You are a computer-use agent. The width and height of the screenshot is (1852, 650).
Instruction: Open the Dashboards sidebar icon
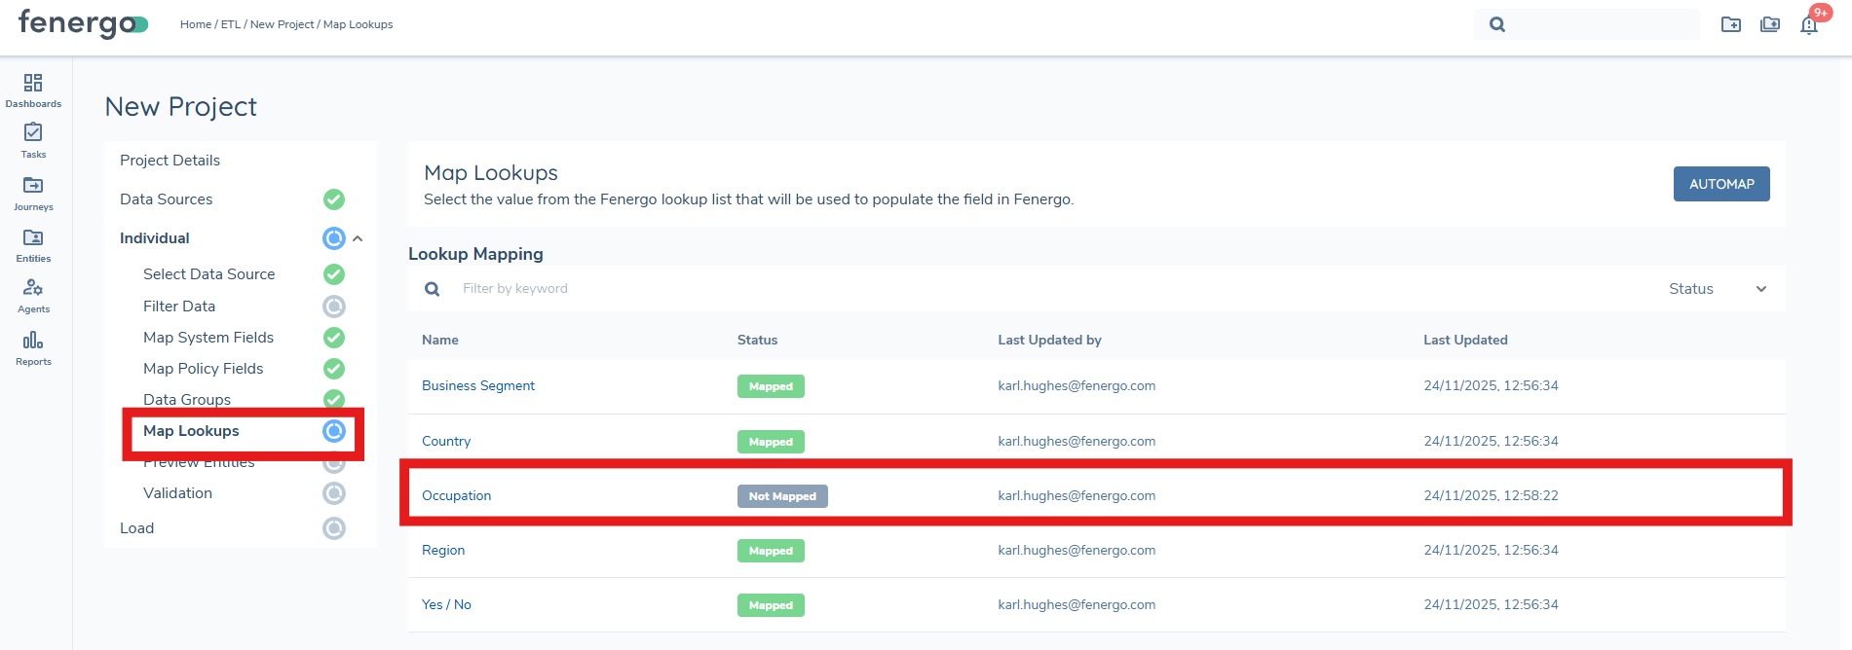(33, 90)
